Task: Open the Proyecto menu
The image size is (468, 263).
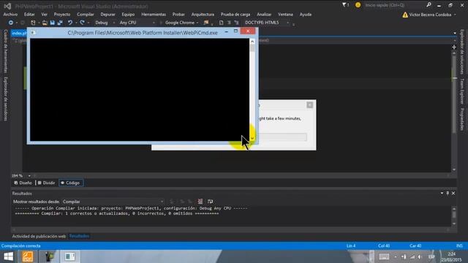Action: pyautogui.click(x=62, y=15)
